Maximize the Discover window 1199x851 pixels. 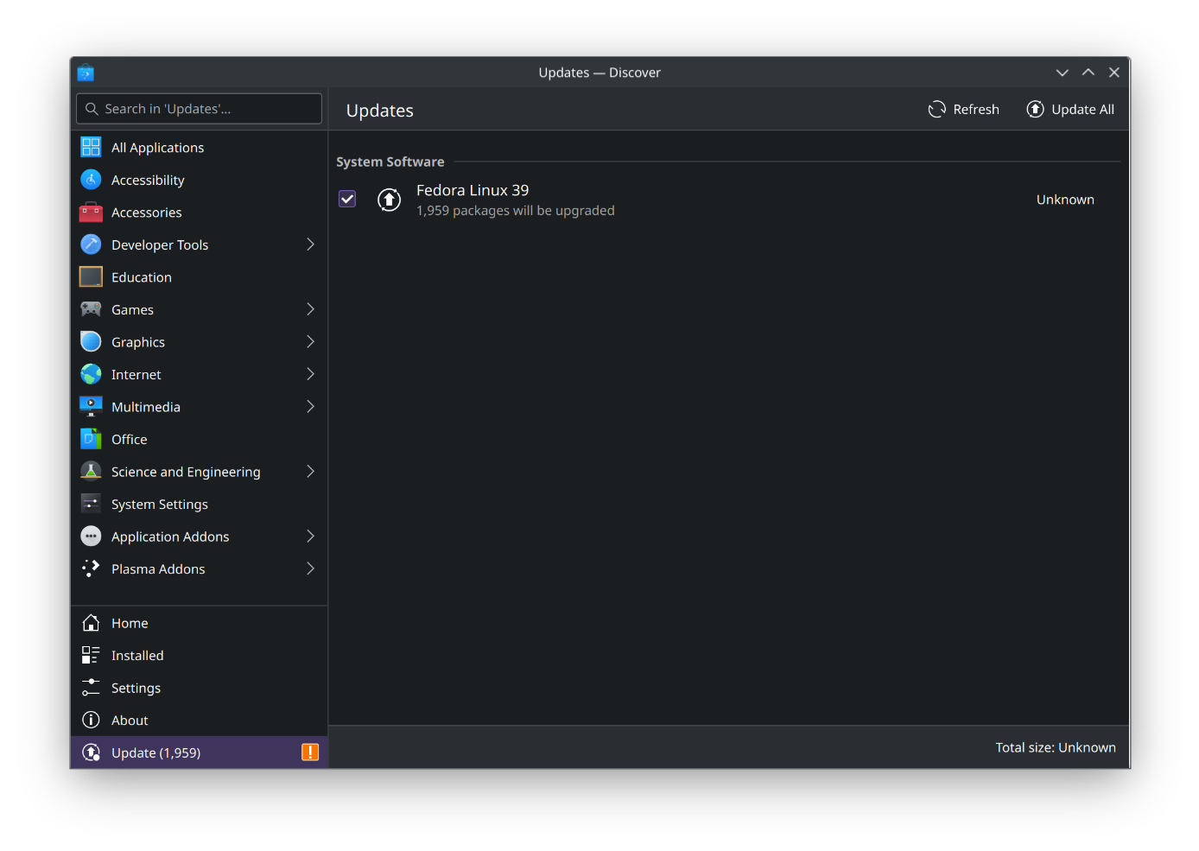pyautogui.click(x=1088, y=73)
